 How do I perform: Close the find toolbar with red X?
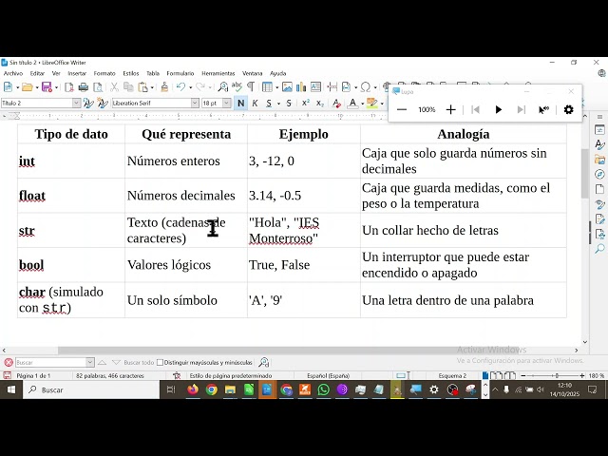pyautogui.click(x=9, y=363)
